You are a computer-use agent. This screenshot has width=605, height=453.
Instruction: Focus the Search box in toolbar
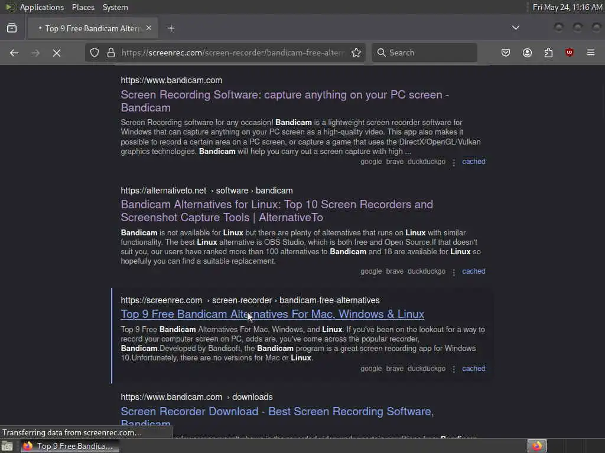pyautogui.click(x=424, y=52)
